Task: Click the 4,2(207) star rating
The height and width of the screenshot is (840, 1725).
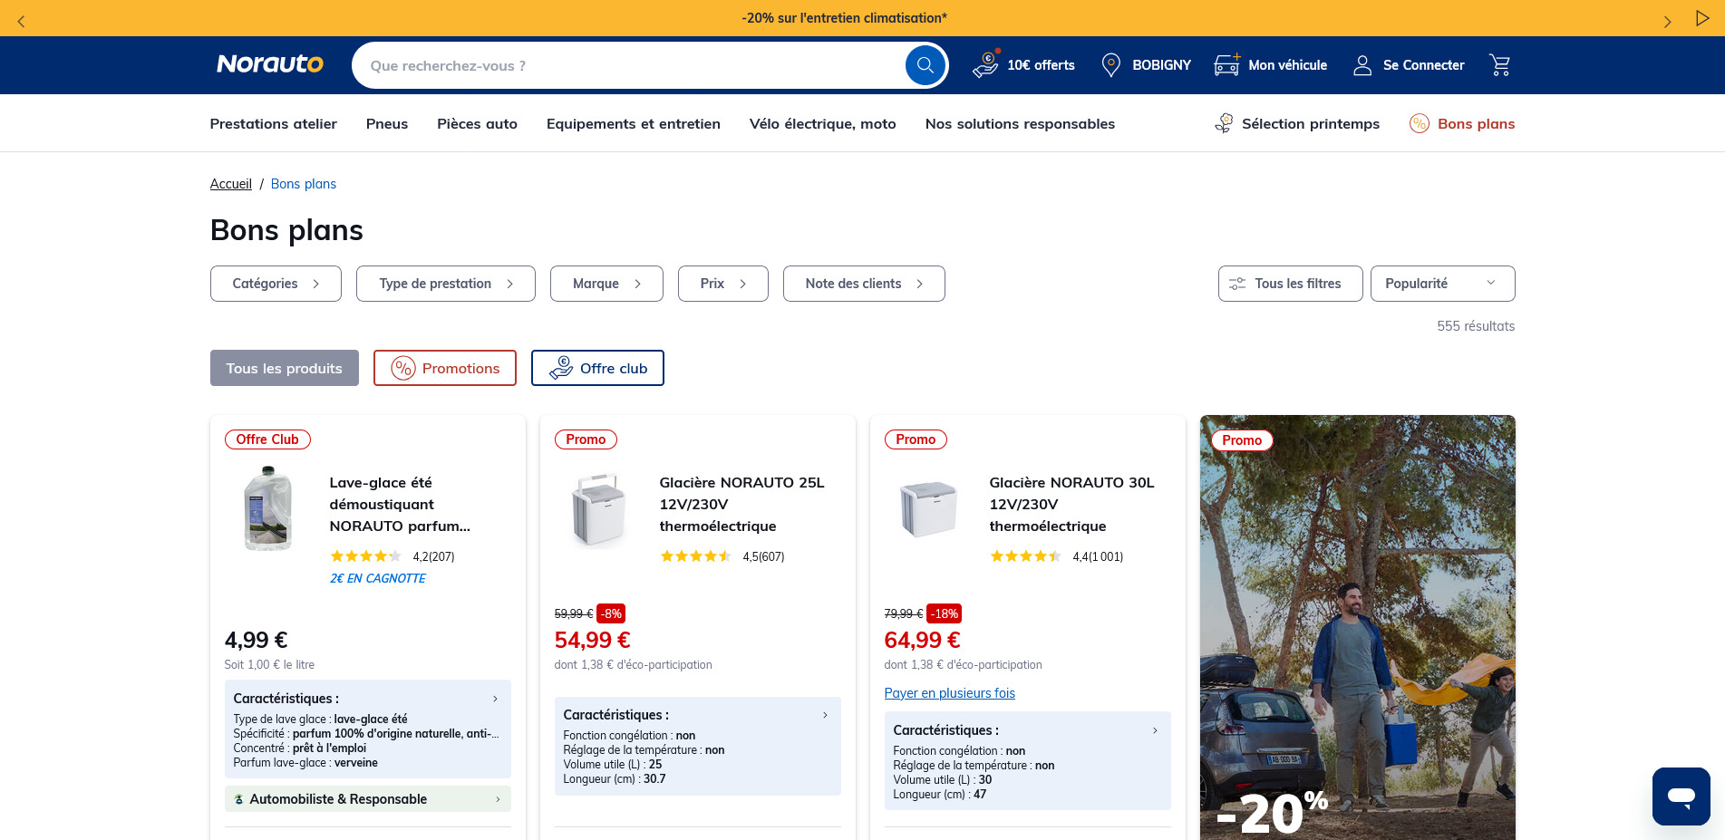Action: [x=392, y=556]
